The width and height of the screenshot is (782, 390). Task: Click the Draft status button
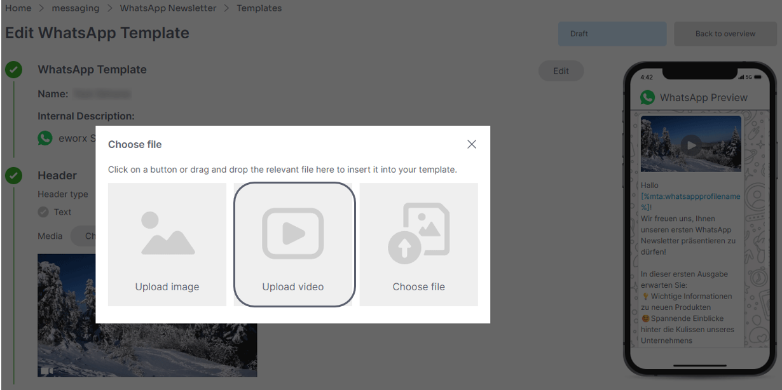pyautogui.click(x=612, y=34)
